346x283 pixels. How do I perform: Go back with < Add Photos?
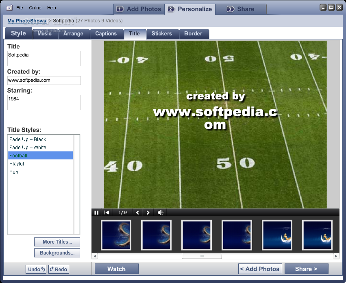[260, 269]
